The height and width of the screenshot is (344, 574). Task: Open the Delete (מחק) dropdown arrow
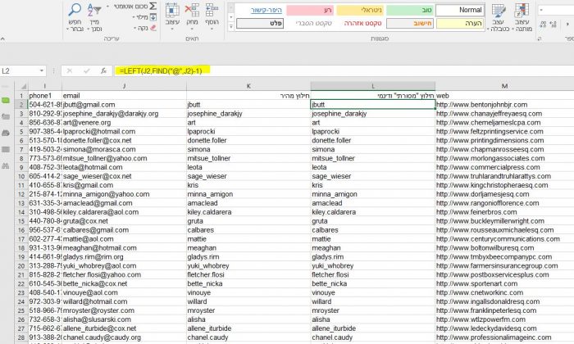[x=192, y=29]
